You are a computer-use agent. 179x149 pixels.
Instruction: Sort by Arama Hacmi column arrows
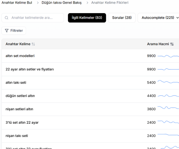pos(172,44)
